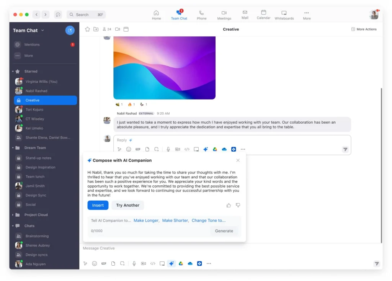Share a file from Google Drive
Viewport: 392px width, 281px height.
pos(215,149)
